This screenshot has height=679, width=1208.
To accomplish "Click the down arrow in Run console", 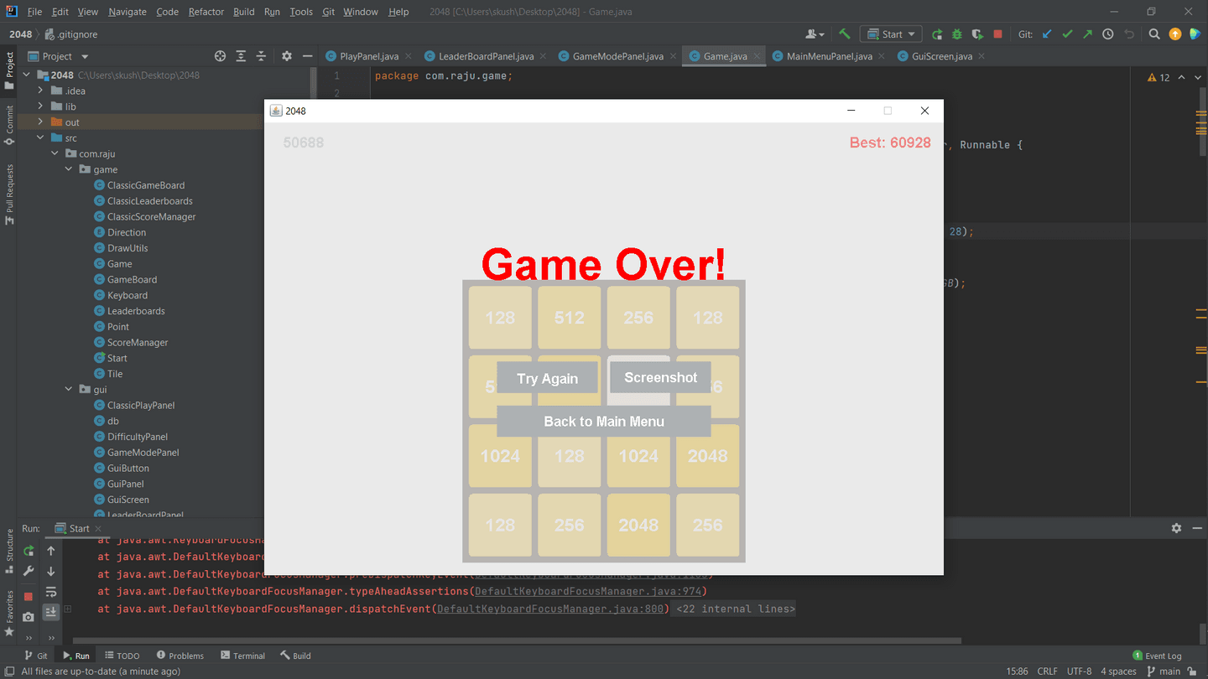I will pos(51,572).
